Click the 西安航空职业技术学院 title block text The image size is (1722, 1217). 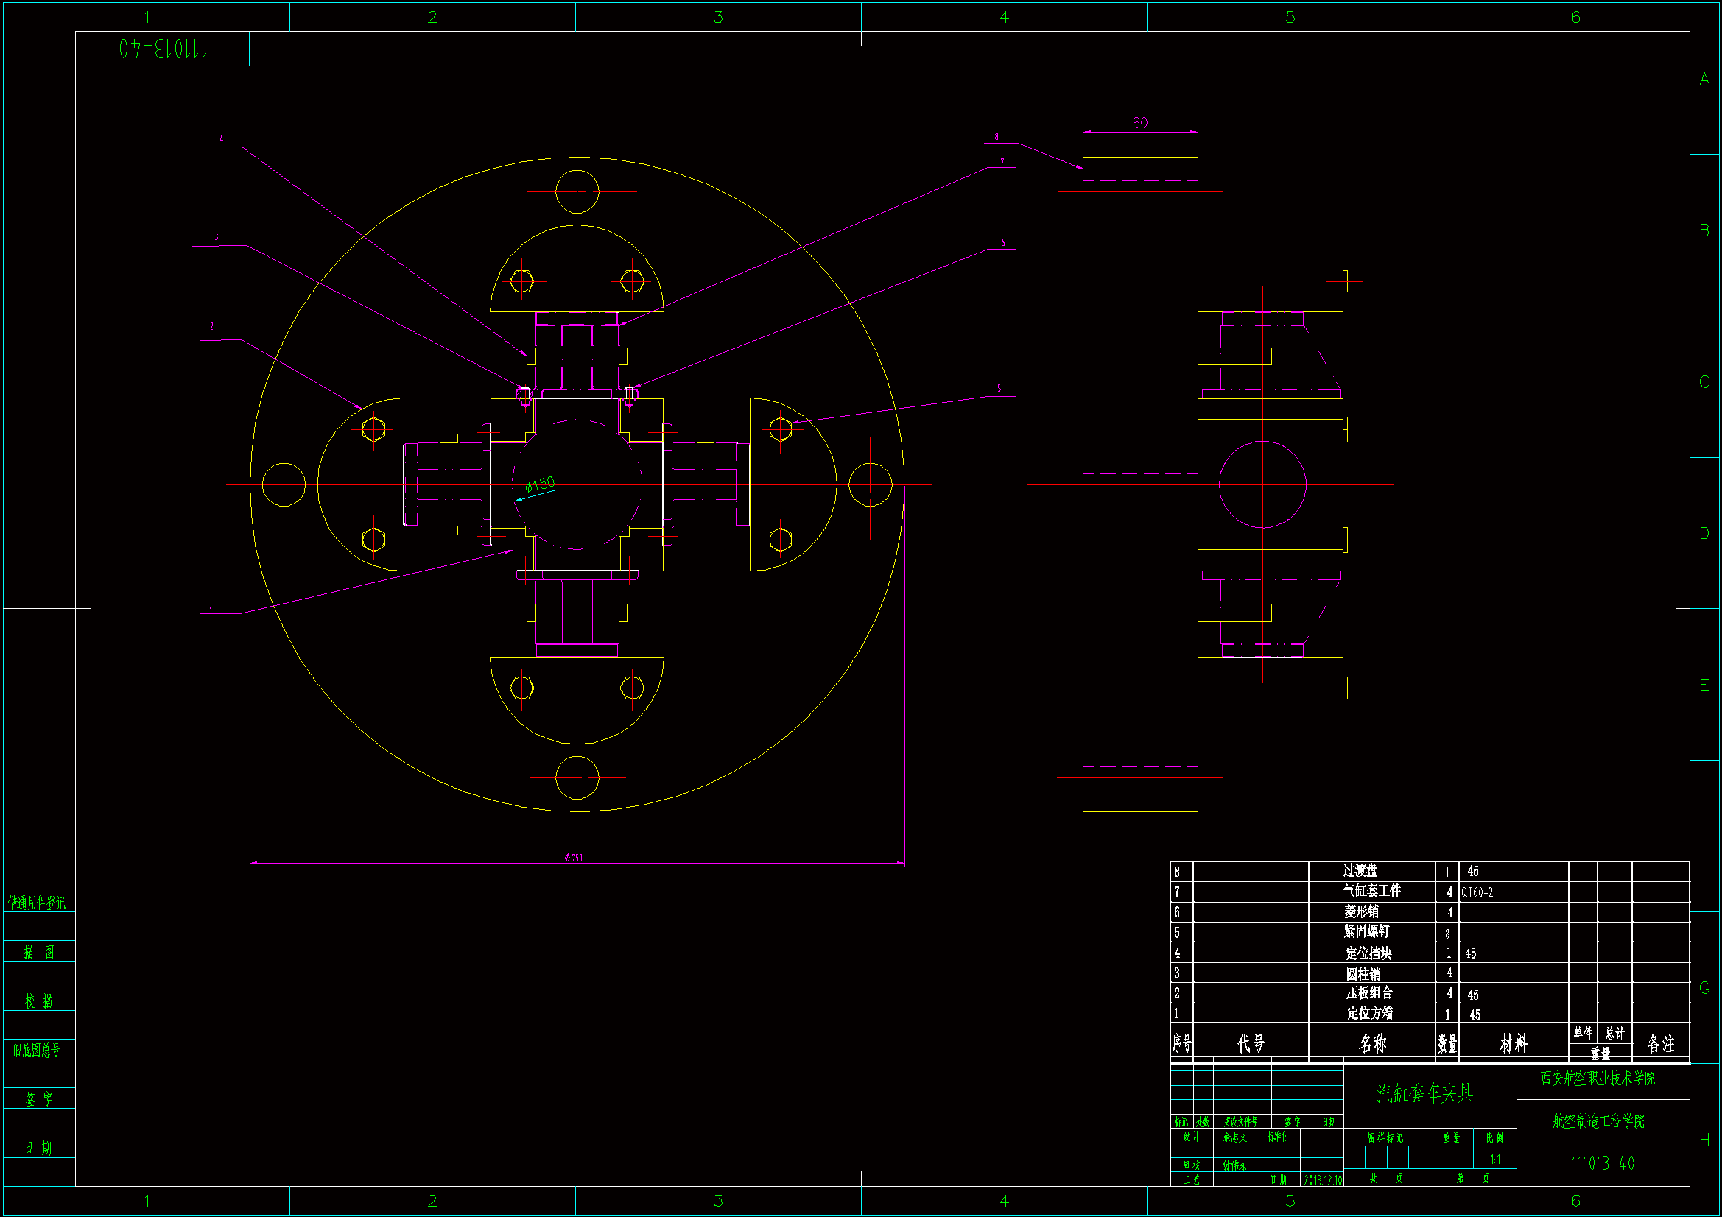1598,1079
